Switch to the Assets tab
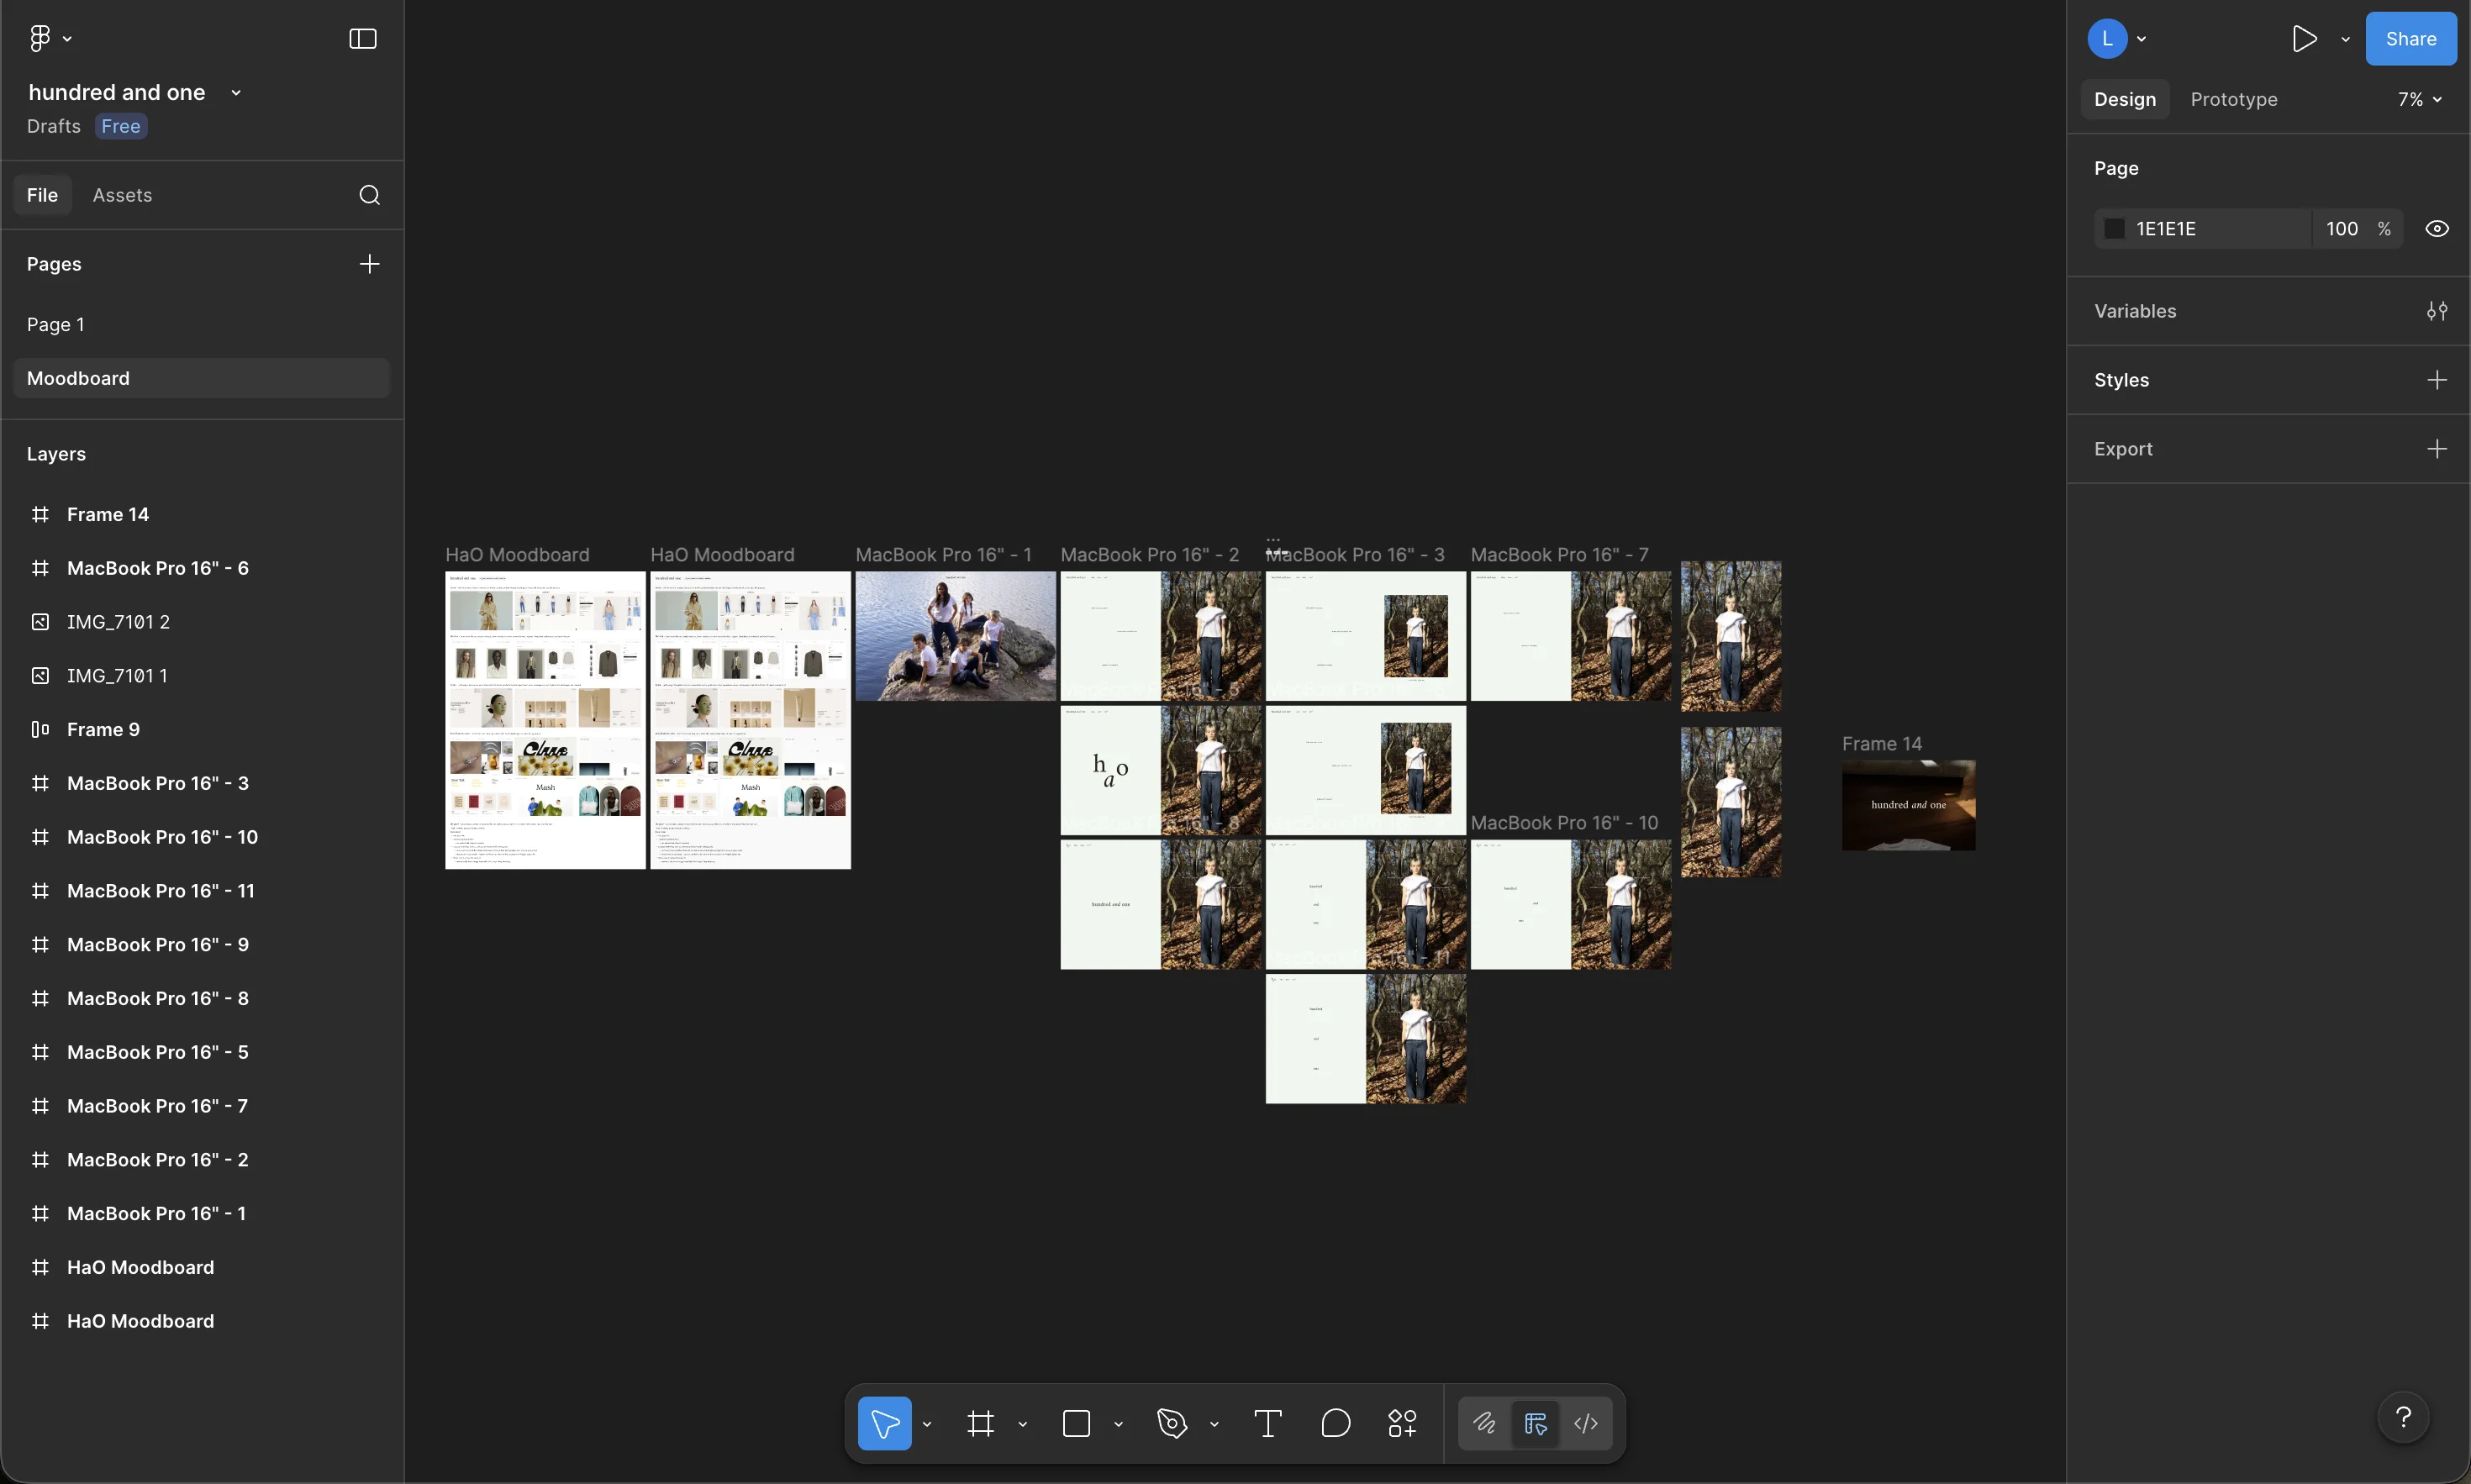2471x1484 pixels. [122, 195]
